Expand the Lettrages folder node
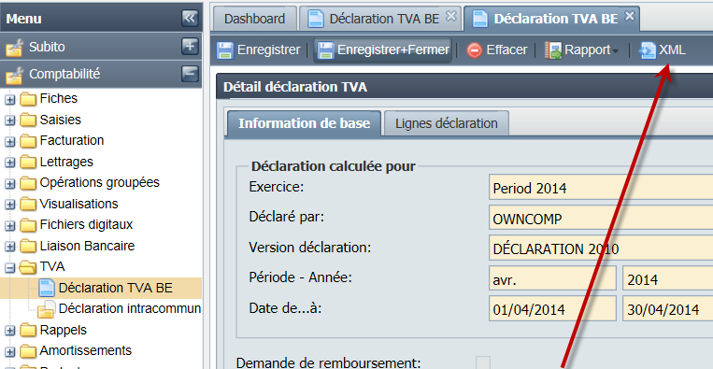Image resolution: width=713 pixels, height=369 pixels. pos(10,163)
